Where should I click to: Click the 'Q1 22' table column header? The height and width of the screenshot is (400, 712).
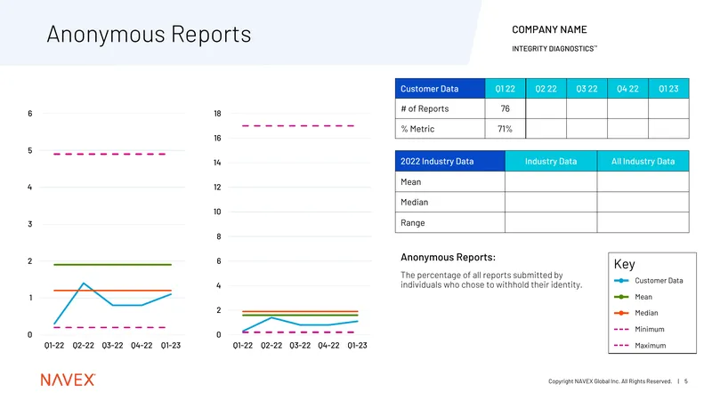coord(506,88)
